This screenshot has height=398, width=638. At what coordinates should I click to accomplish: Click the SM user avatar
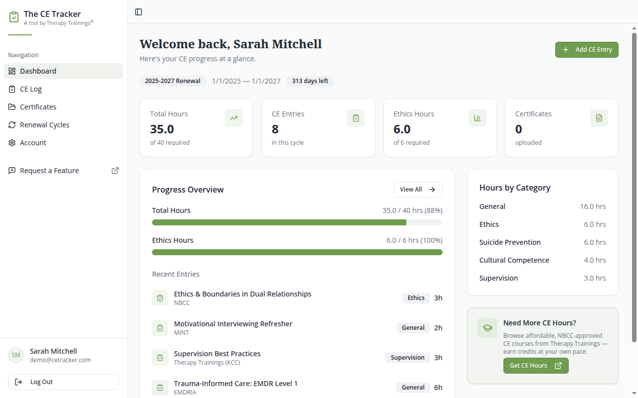pyautogui.click(x=16, y=355)
